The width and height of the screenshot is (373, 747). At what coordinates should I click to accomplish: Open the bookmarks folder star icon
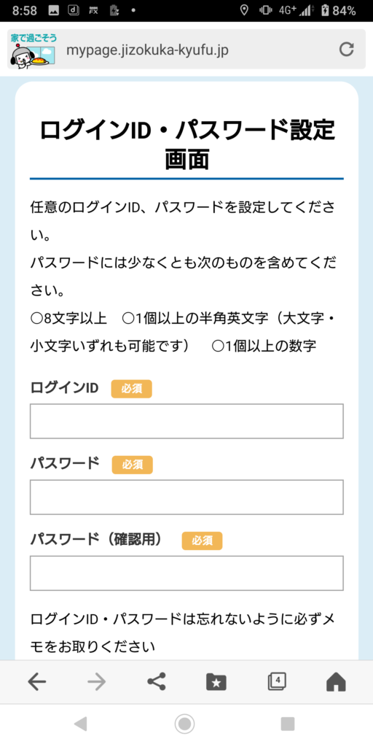[x=216, y=682]
